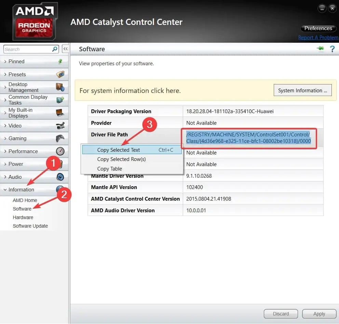Close the Catalyst Control Center window

coord(332,9)
